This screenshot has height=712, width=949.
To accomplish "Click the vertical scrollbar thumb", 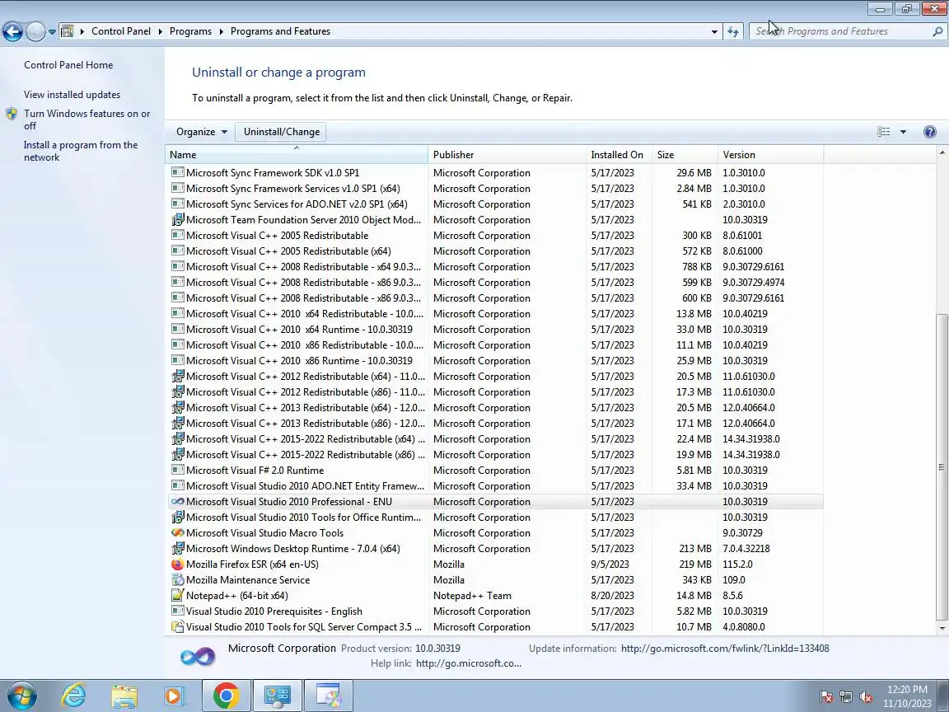I will coord(941,466).
